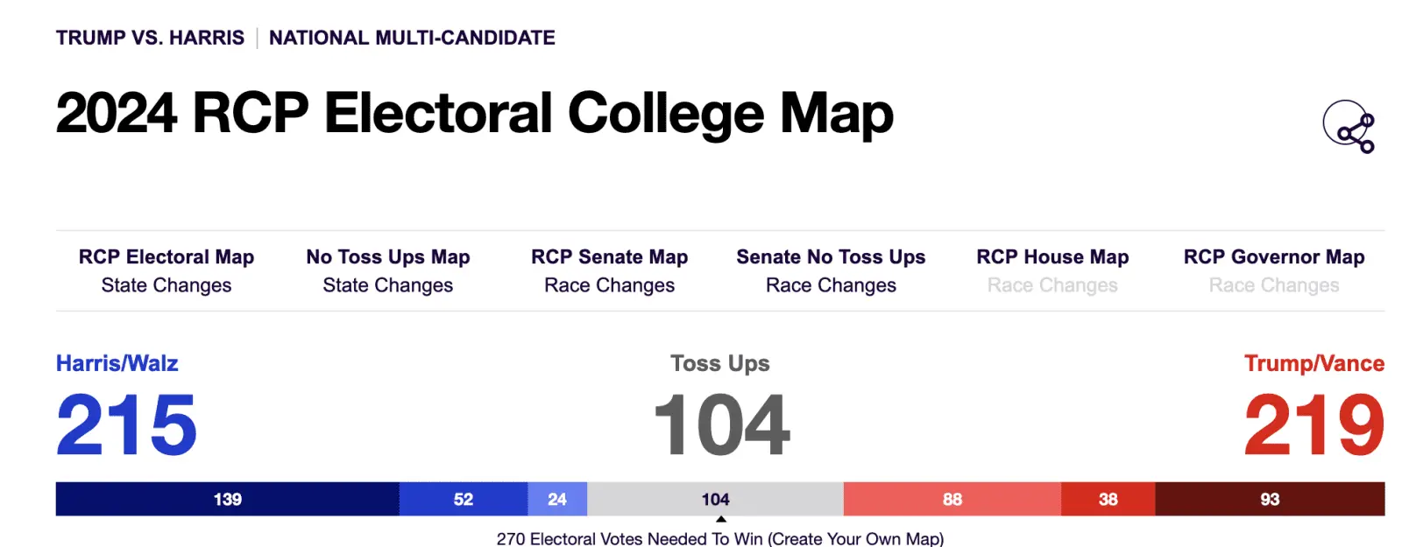Open State Changes under RCP Electoral Map
Screen dimensions: 1402x547
(166, 285)
